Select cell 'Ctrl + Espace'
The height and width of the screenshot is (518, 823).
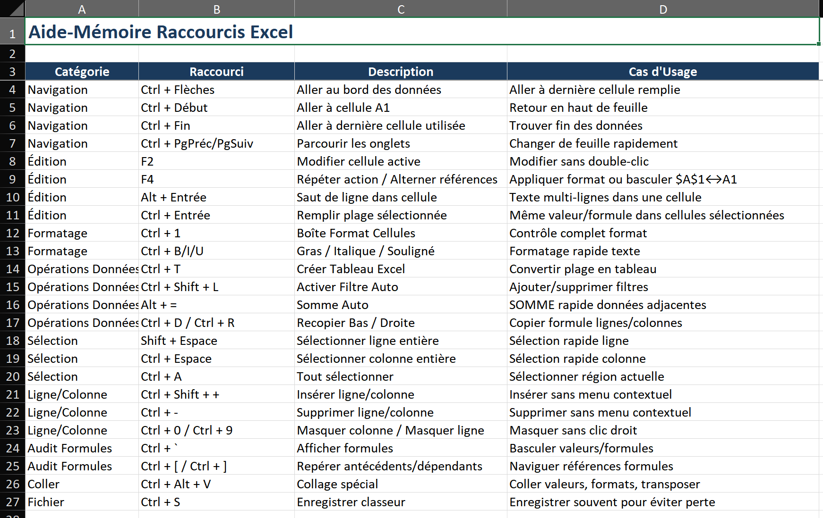point(216,359)
